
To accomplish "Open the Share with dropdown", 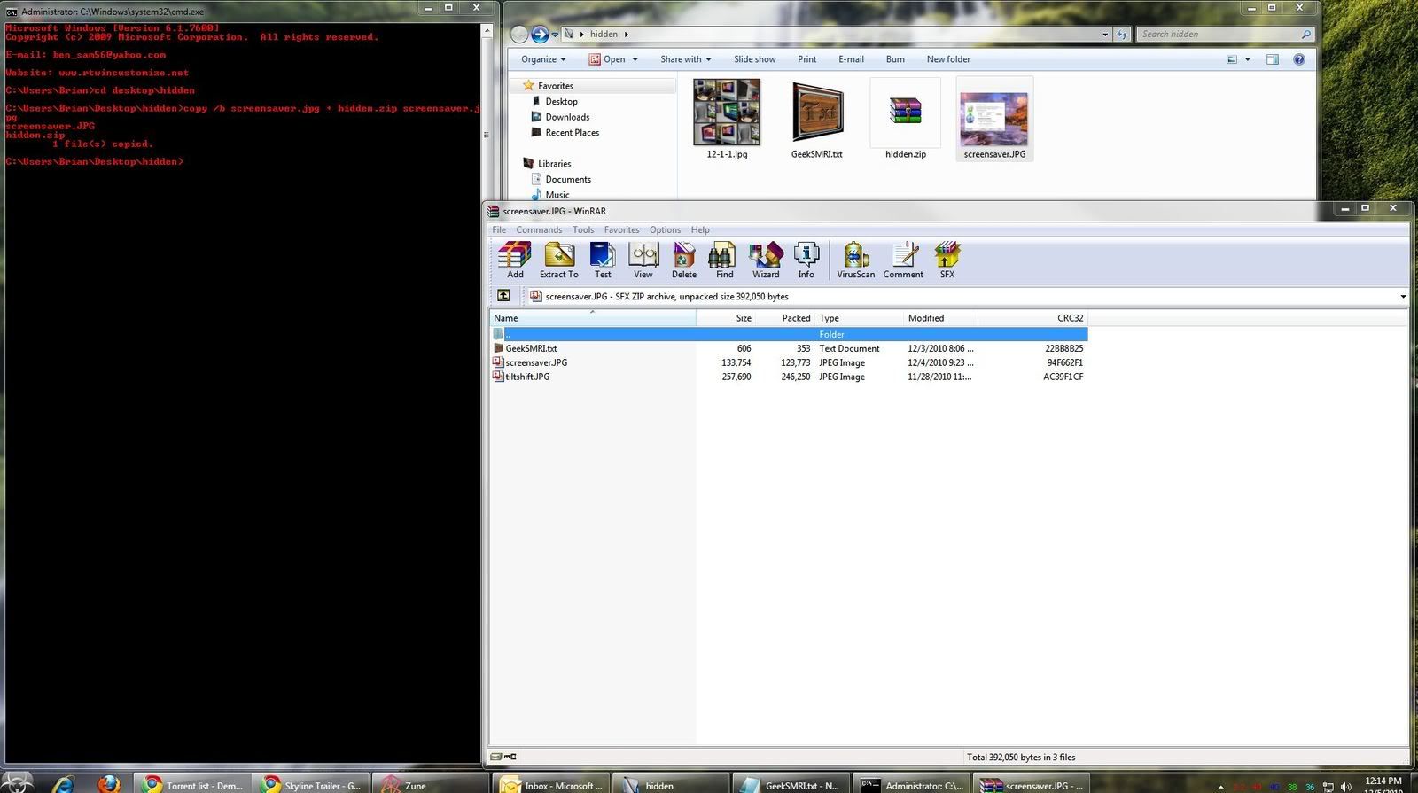I will tap(686, 59).
